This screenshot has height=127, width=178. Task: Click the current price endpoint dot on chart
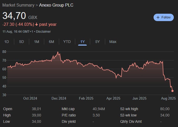tap(172, 91)
